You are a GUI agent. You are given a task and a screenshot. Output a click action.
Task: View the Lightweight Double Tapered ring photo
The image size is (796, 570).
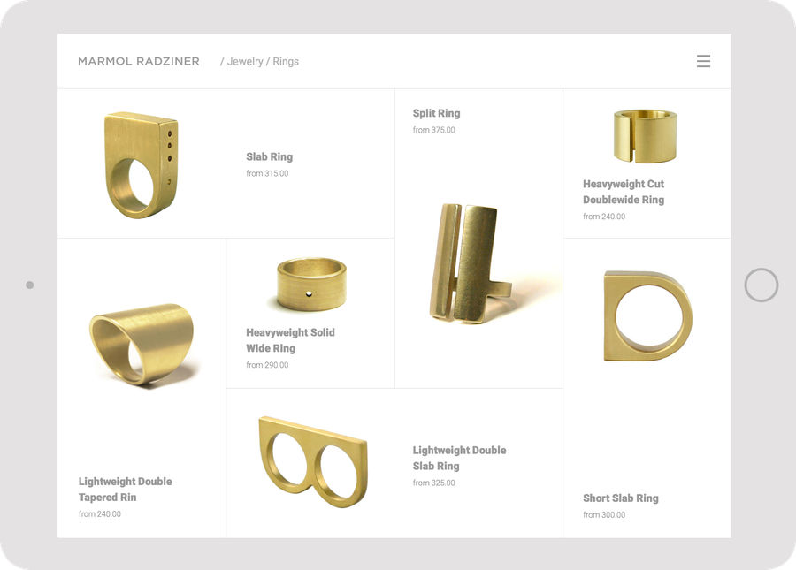pyautogui.click(x=142, y=346)
